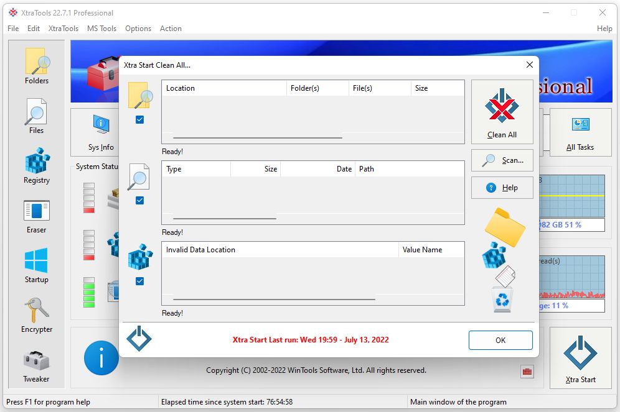
Task: Close the Xtra Start Clean All dialog
Action: pos(530,65)
